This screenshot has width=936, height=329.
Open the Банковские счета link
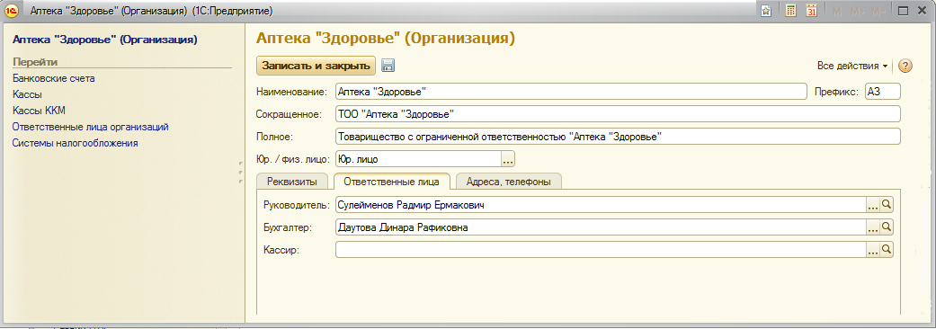tap(54, 78)
